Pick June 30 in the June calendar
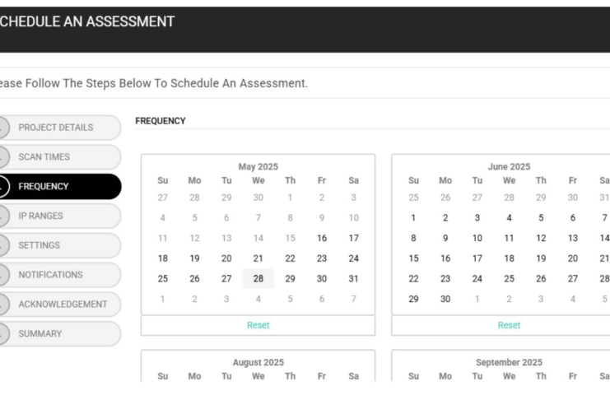 pyautogui.click(x=445, y=300)
